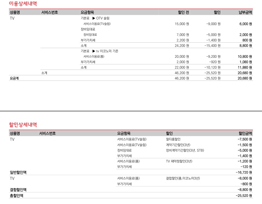The height and width of the screenshot is (204, 262).
Task: Click the 장비계약기간할인(3년, STB) entry
Action: coord(185,150)
